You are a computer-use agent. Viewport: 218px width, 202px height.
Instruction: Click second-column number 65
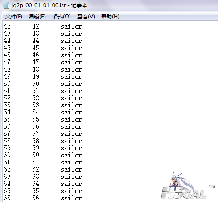pos(36,191)
